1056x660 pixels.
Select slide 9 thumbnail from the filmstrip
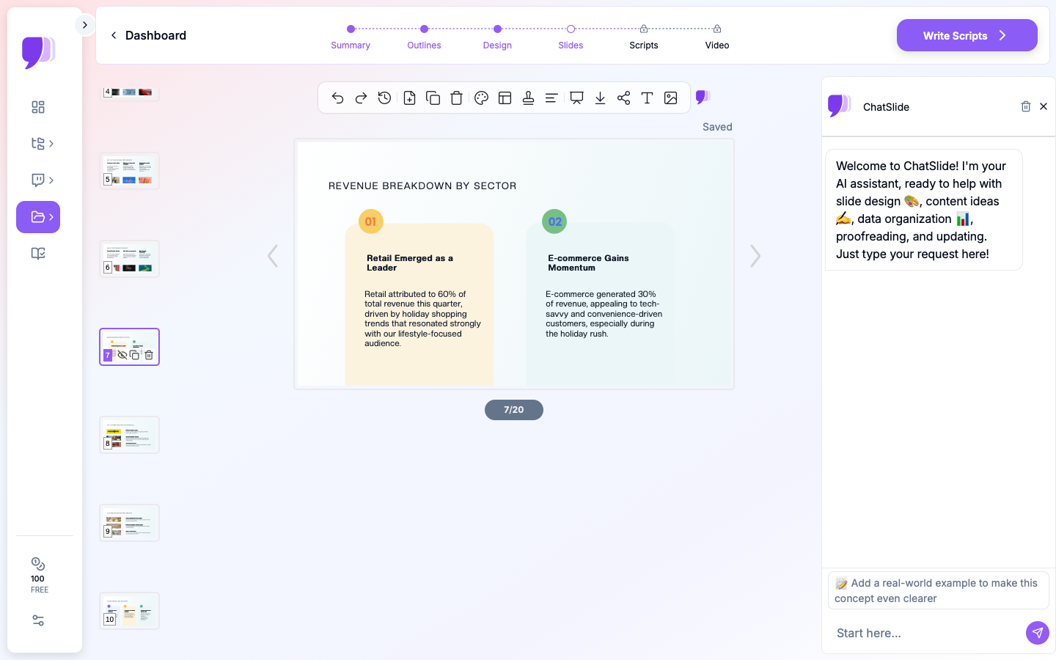tap(129, 522)
